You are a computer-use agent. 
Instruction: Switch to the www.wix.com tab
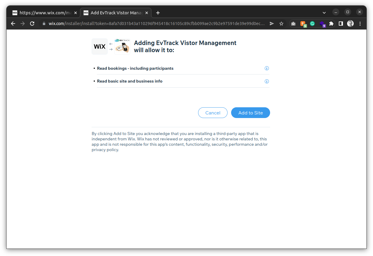44,13
